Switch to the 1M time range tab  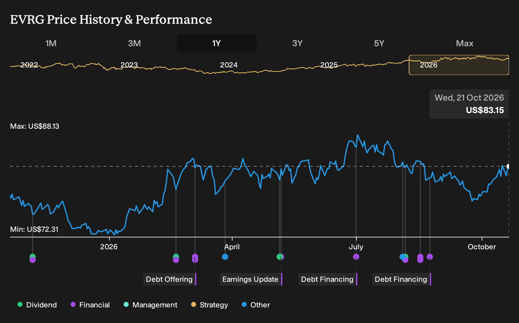(51, 43)
